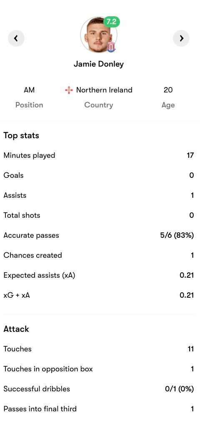Go to next player with right arrow
Image resolution: width=200 pixels, height=423 pixels.
(181, 38)
